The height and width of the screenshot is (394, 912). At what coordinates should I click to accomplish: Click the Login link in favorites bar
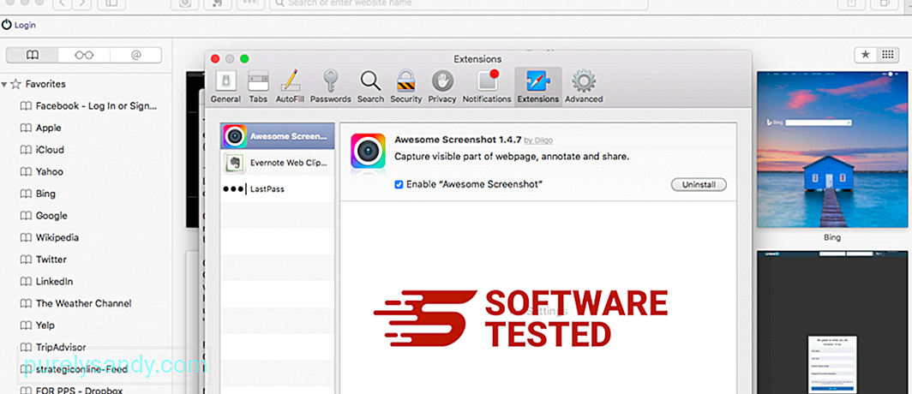tap(19, 25)
